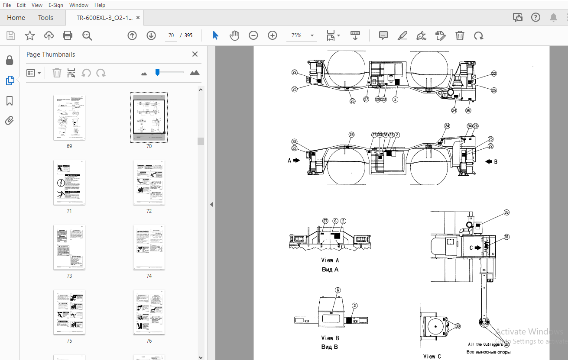
Task: Open the File menu
Action: pos(7,5)
